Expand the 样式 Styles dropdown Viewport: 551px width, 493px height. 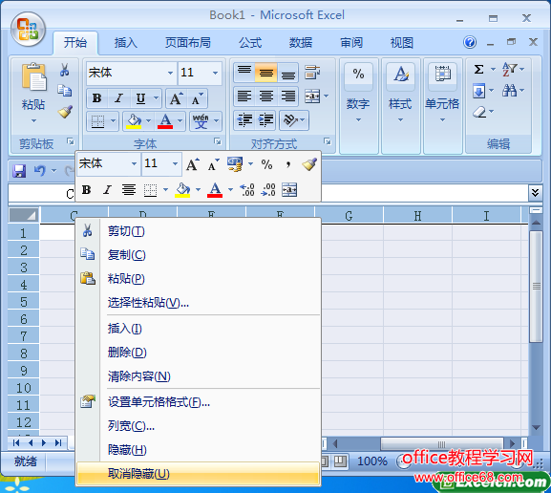[401, 120]
